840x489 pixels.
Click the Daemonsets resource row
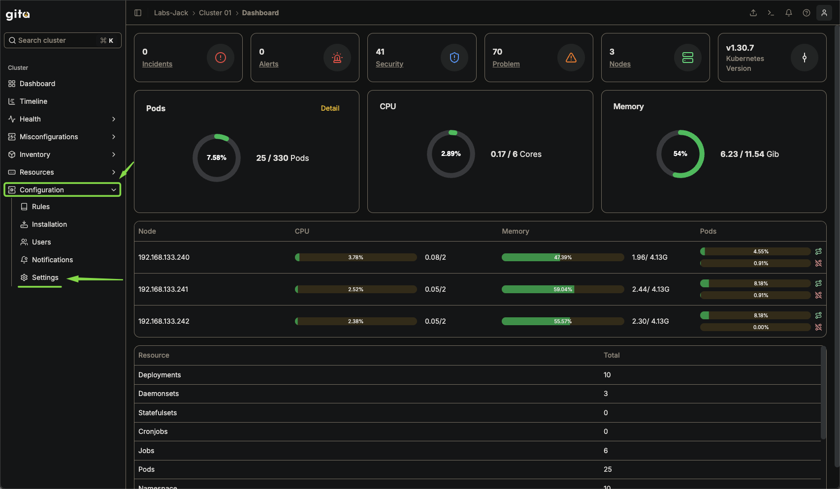coord(478,394)
